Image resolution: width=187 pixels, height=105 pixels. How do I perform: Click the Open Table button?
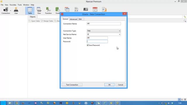34,21
